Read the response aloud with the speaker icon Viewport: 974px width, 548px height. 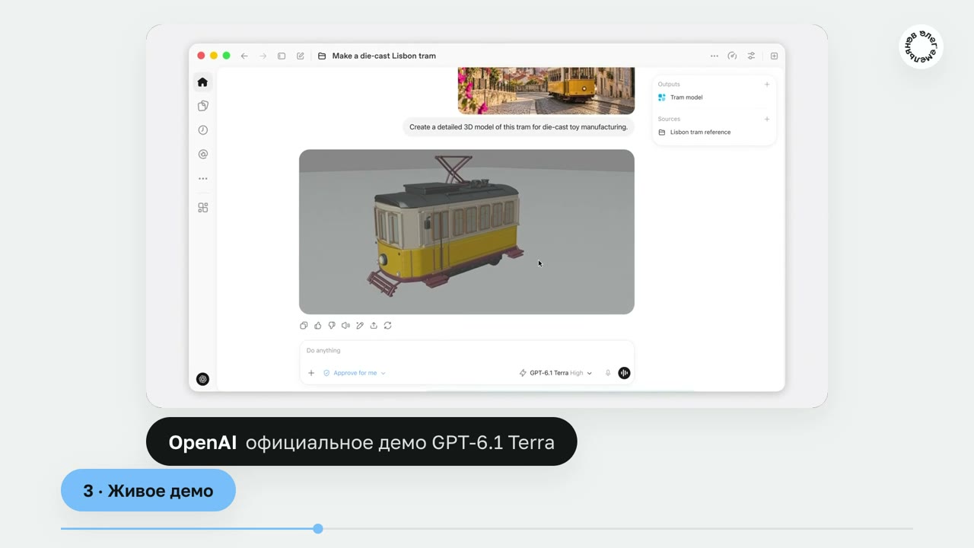coord(345,325)
